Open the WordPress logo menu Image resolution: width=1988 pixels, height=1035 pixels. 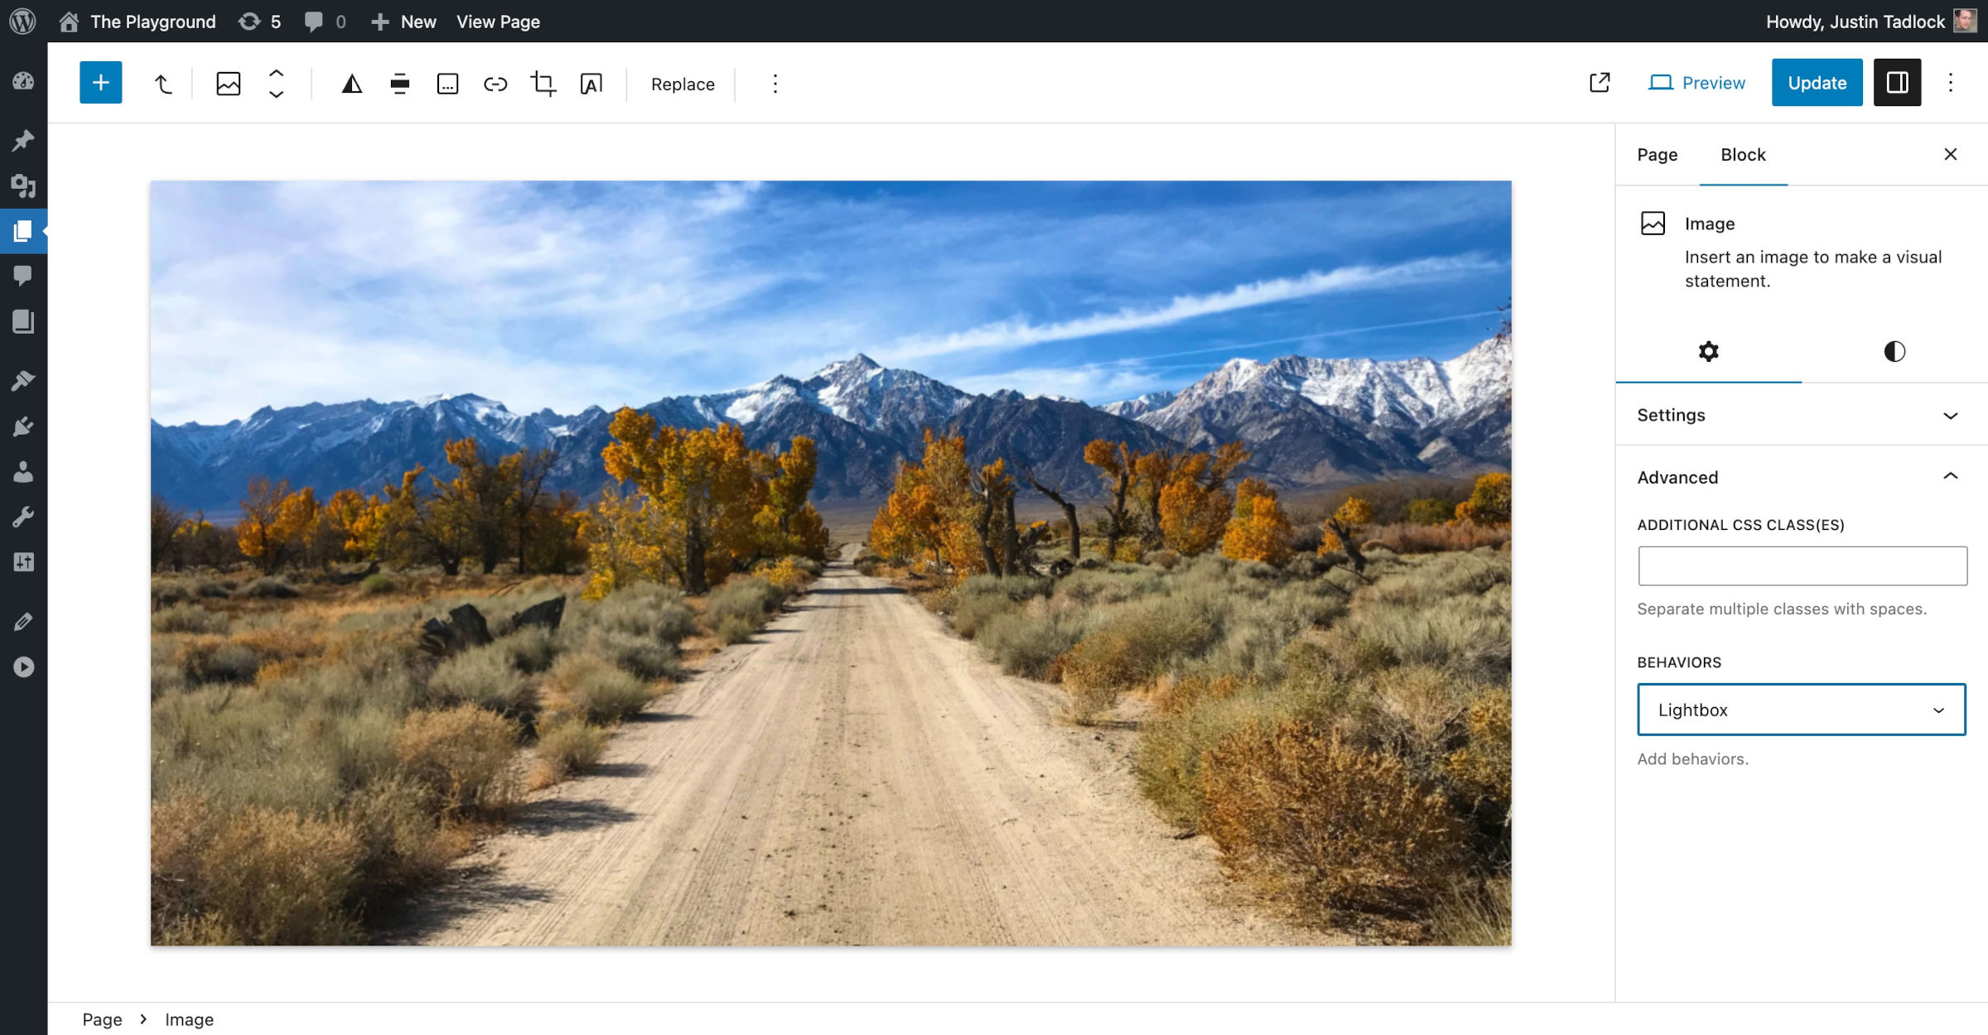click(22, 21)
